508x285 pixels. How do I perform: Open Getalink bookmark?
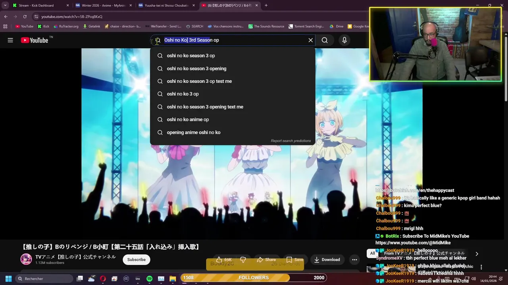(92, 27)
